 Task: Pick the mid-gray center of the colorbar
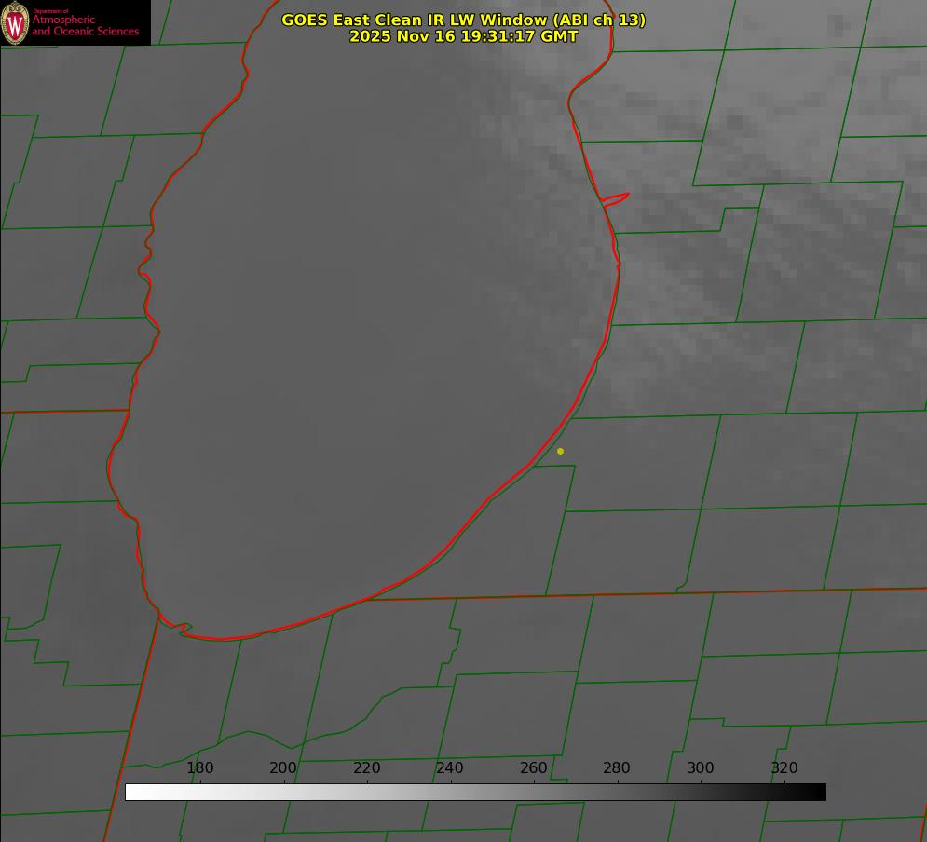coord(475,792)
